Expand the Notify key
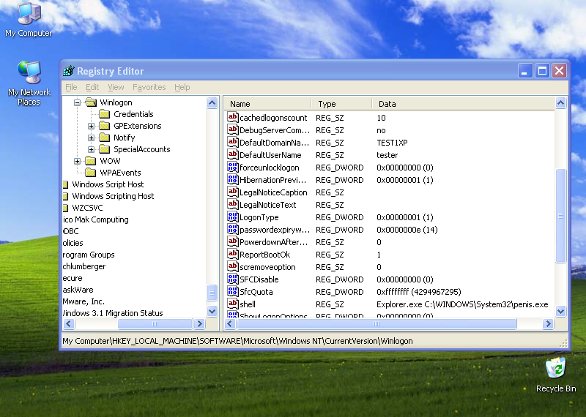 (x=91, y=138)
